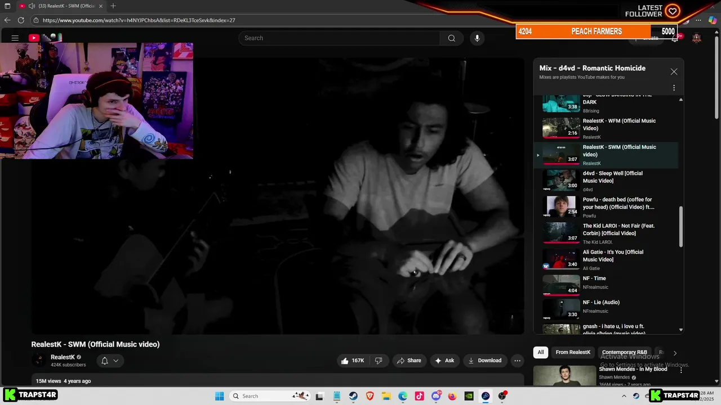Open Firefox from the taskbar
Screen dimensions: 721x405
point(452,396)
